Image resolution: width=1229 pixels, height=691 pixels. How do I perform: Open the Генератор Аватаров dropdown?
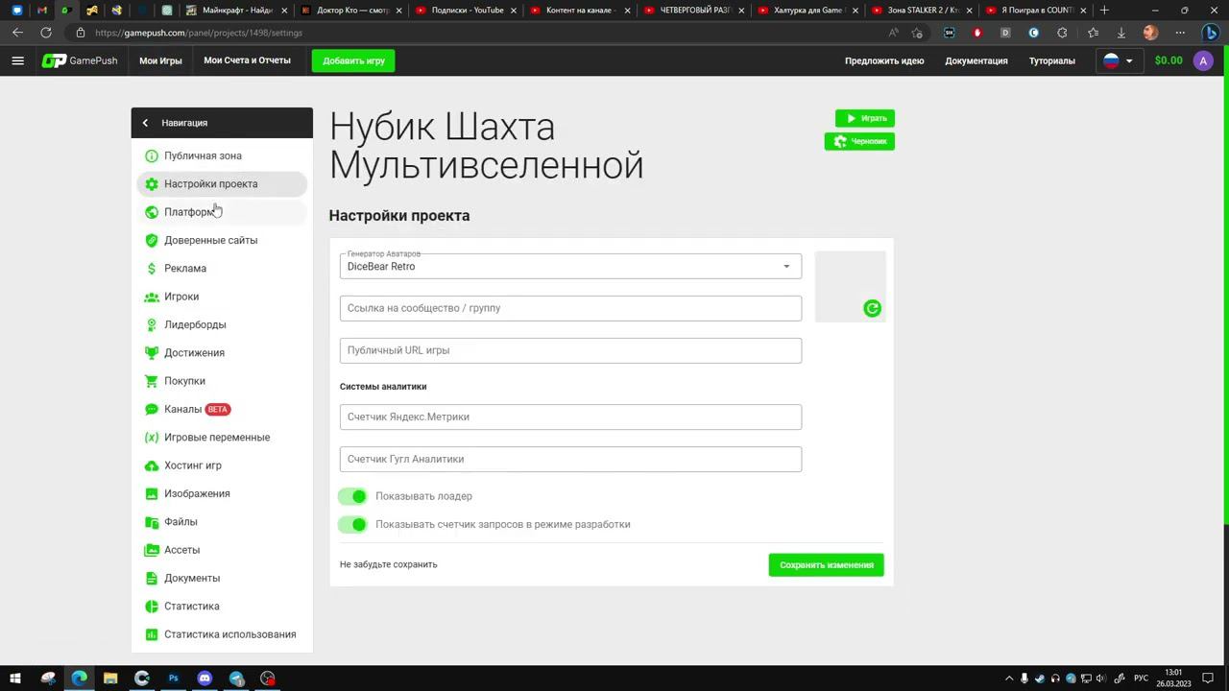coord(570,266)
